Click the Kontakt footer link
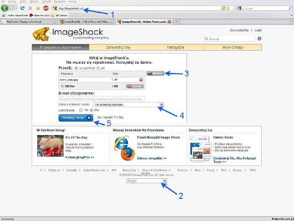This screenshot has height=221, width=294. (72, 170)
